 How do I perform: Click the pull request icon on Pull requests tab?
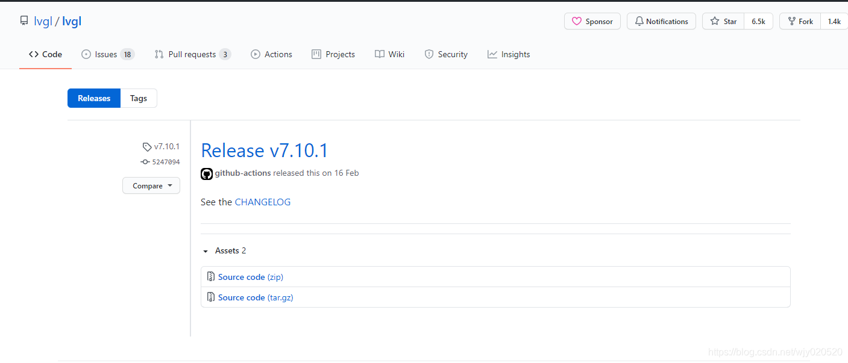(159, 54)
